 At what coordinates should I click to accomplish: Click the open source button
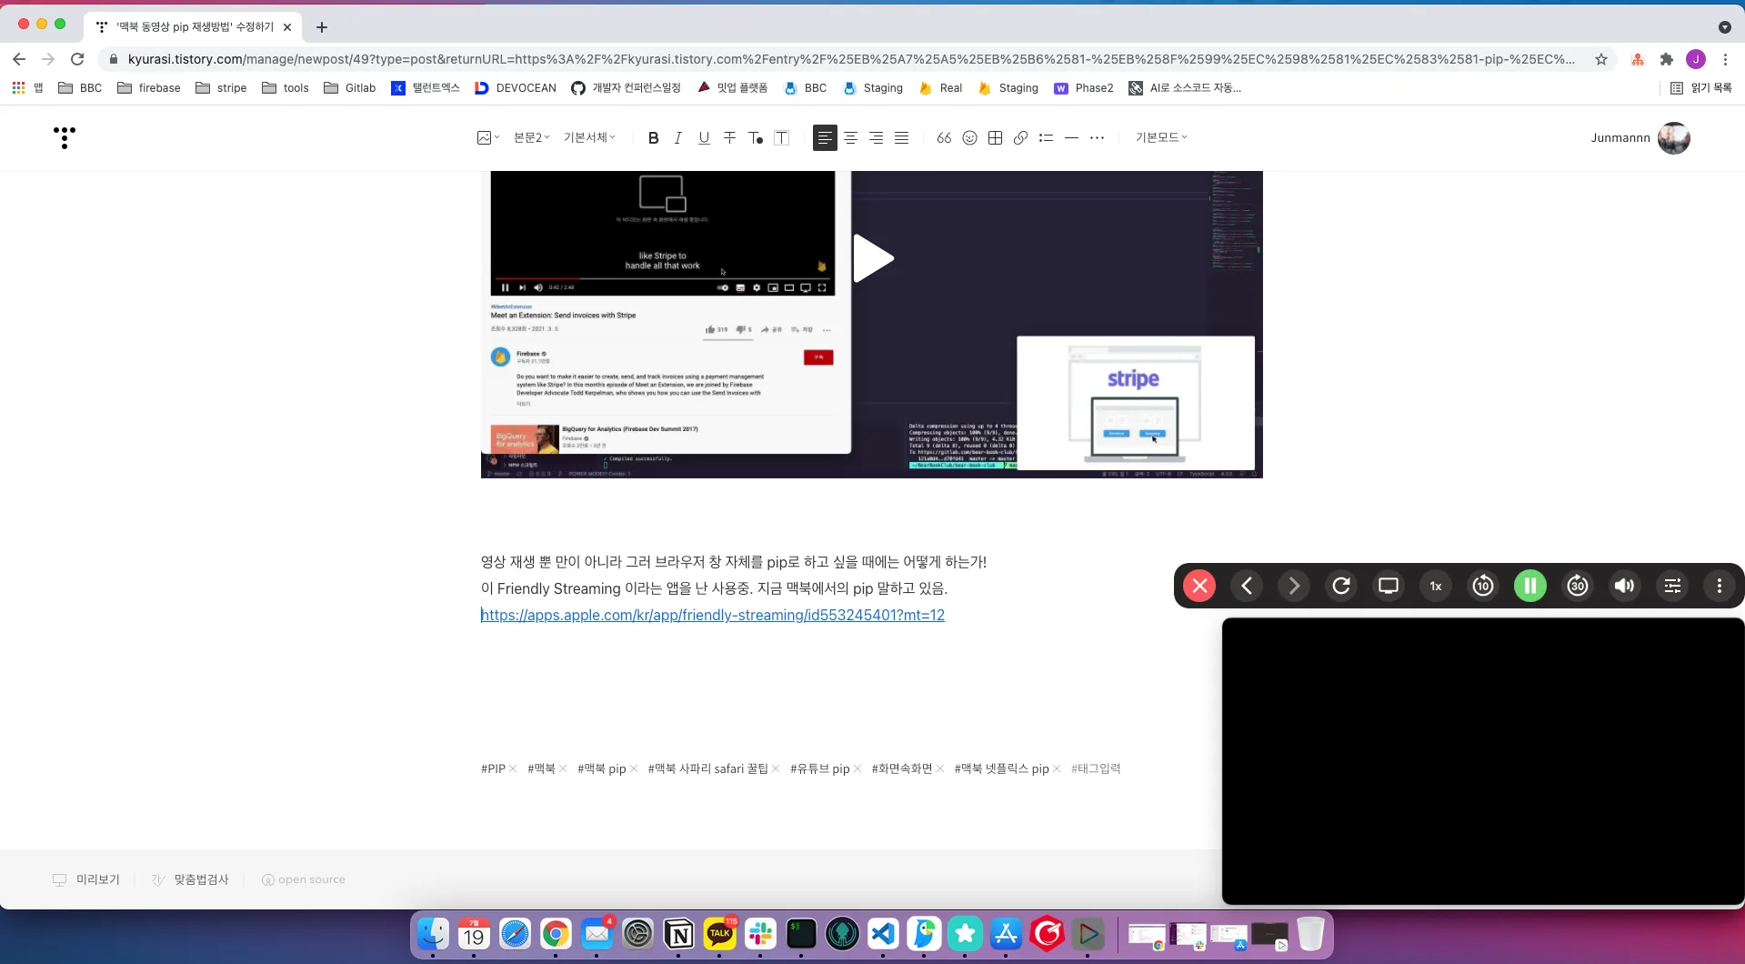click(x=304, y=880)
